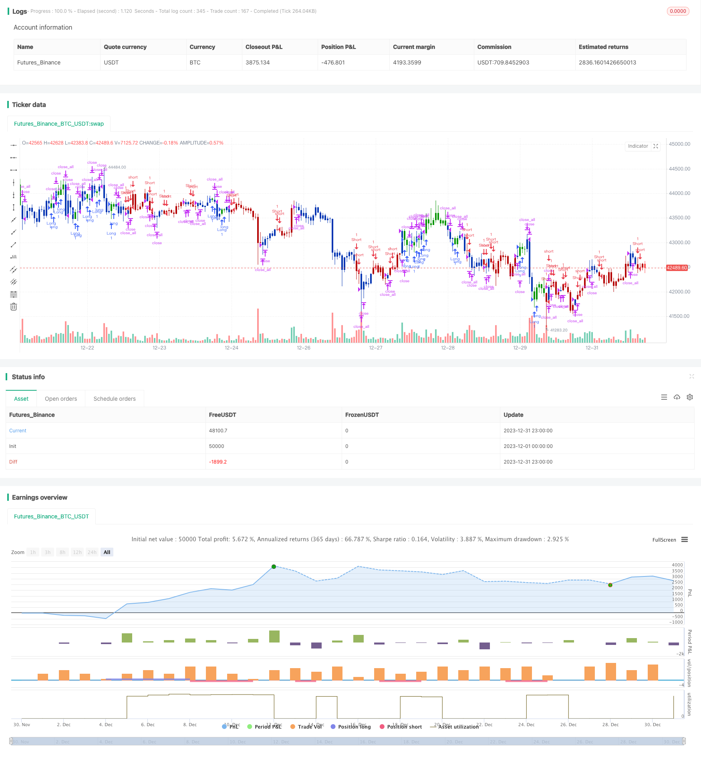Click the 42489.60 current price label
701x757 pixels.
pyautogui.click(x=677, y=268)
